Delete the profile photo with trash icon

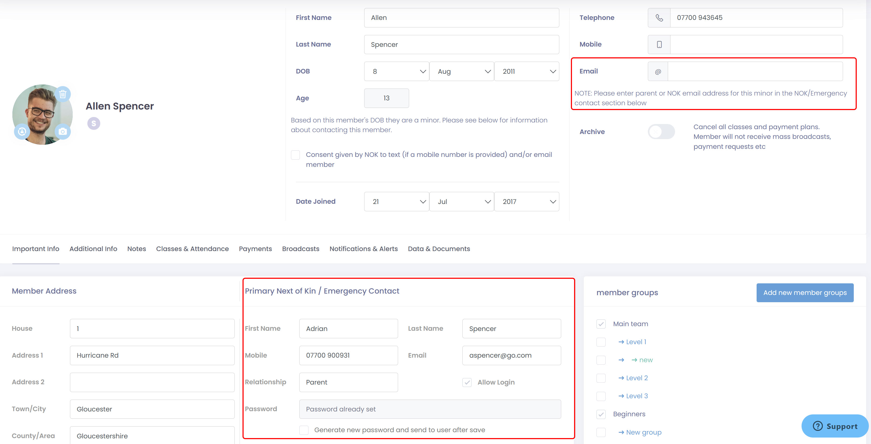pos(62,94)
